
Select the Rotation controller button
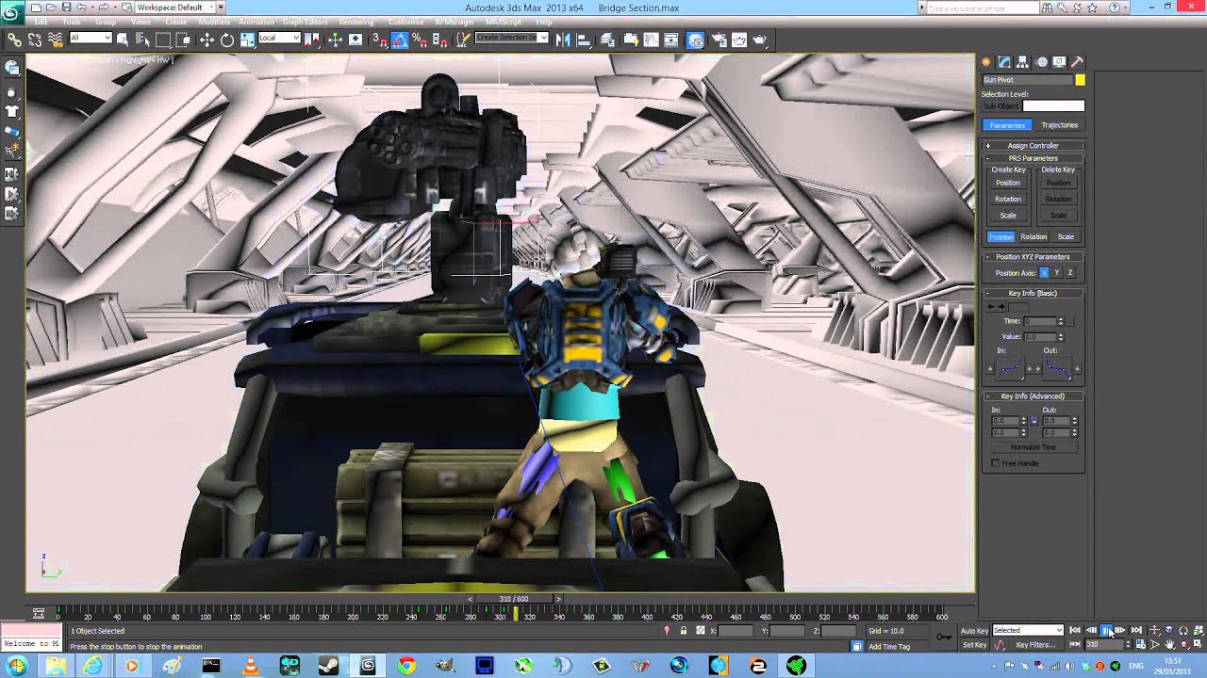(x=1033, y=237)
